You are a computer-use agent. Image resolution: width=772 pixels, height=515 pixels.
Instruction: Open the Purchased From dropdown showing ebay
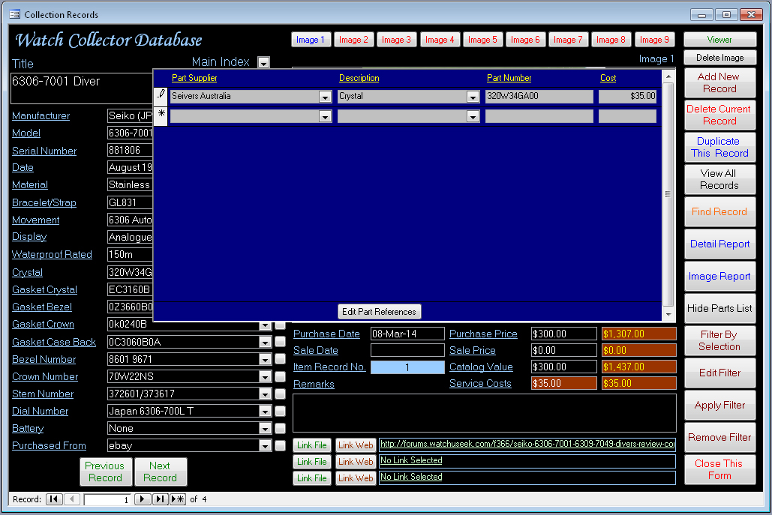(265, 445)
